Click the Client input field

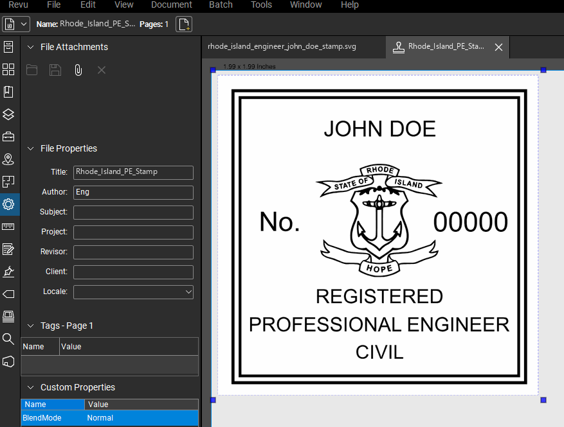(x=134, y=272)
